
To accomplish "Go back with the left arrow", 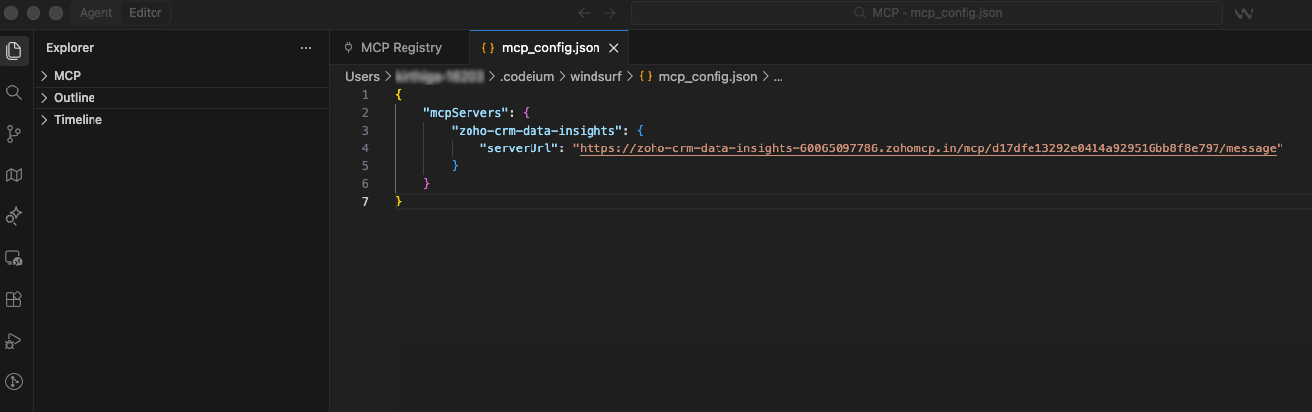I will (x=585, y=13).
